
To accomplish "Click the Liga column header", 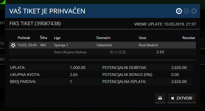I will pos(57,38).
